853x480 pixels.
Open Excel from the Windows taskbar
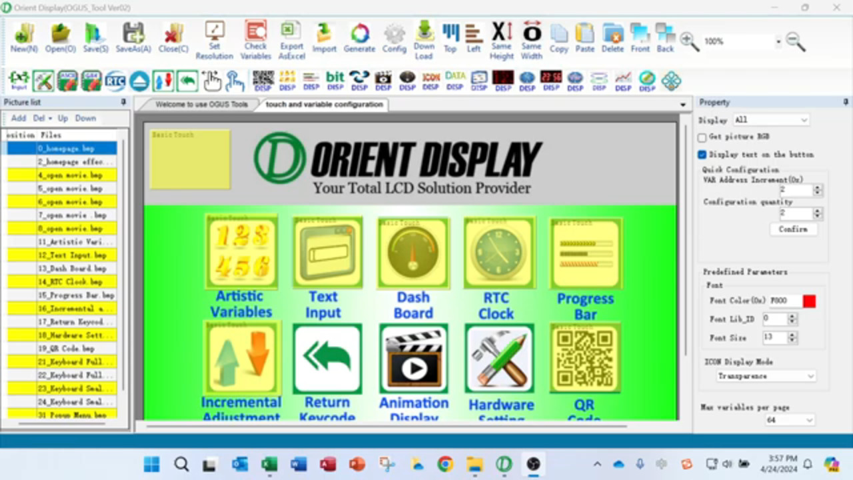point(269,464)
